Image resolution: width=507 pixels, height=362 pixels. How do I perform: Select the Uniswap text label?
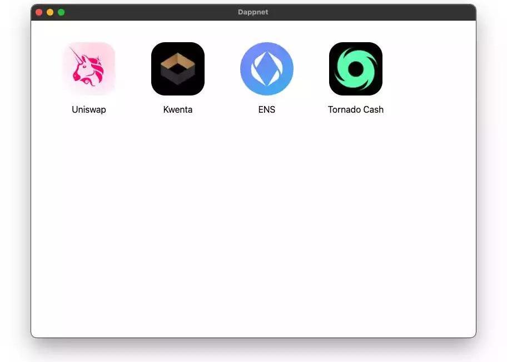click(89, 110)
